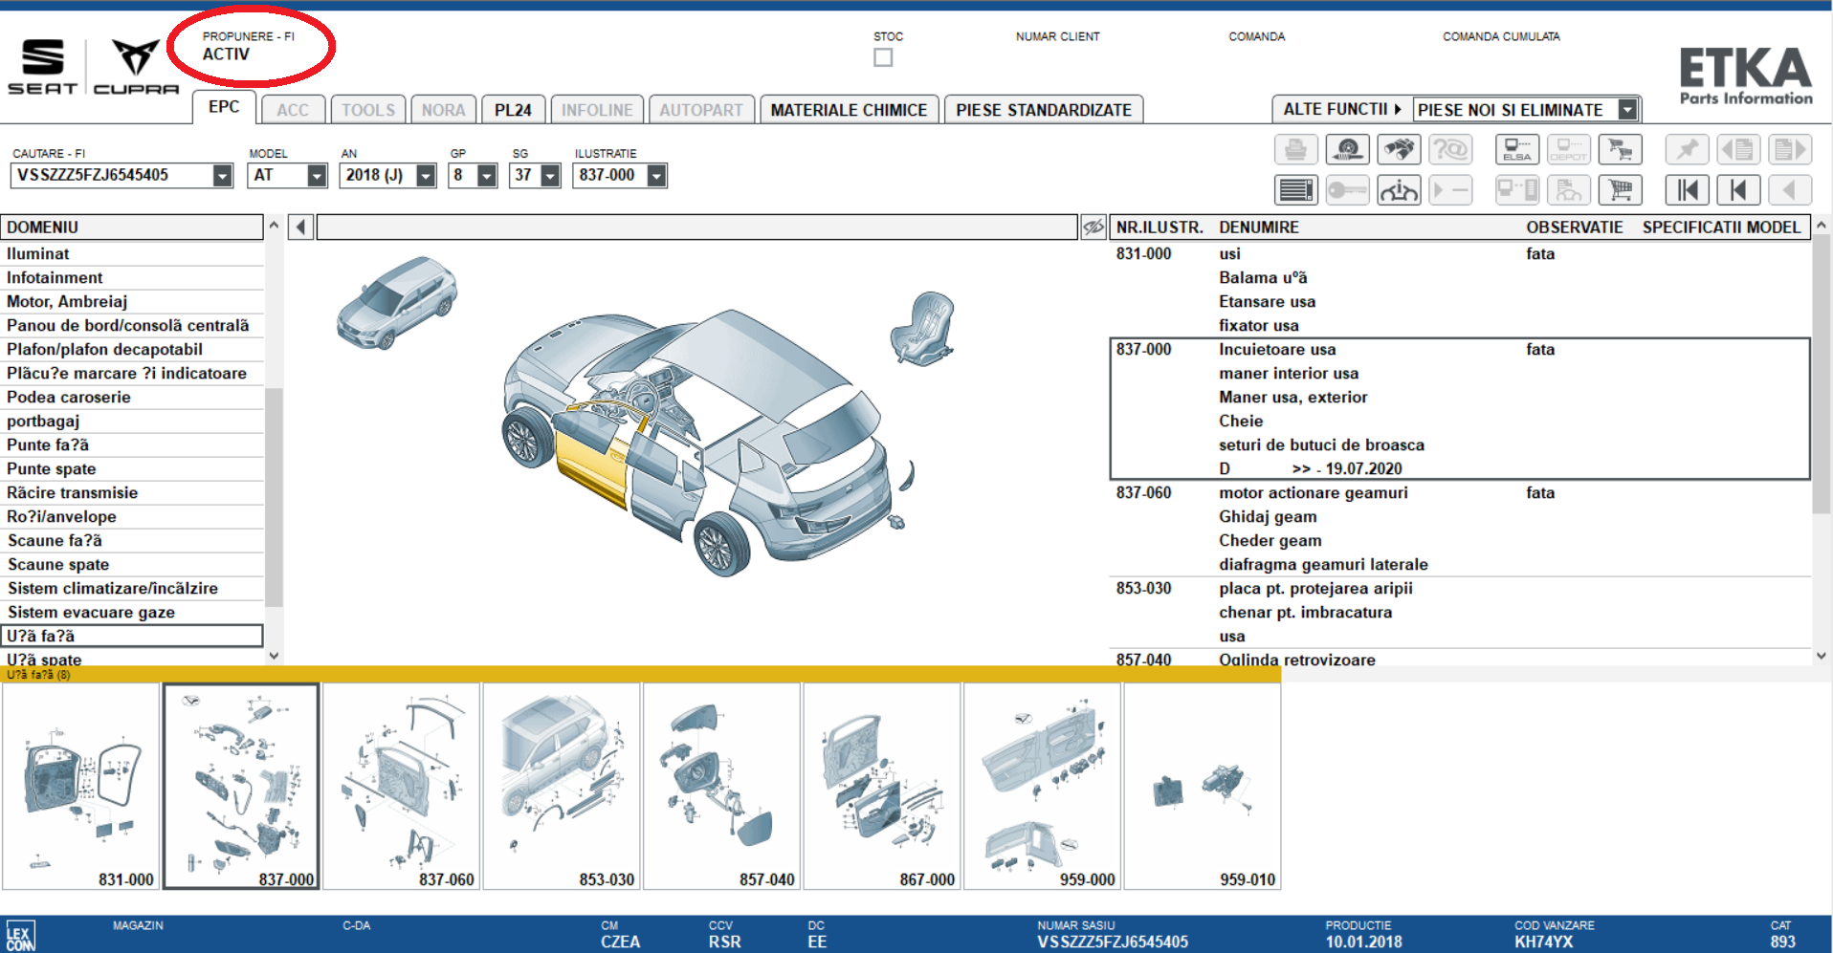
Task: Select thumbnail 831-000 front door
Action: 80,786
